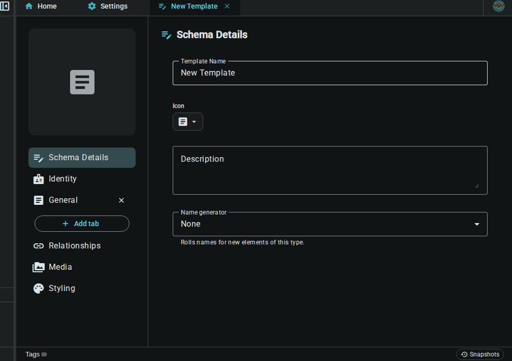Click the helper text 'Rolls names for new elements of this type.'
This screenshot has width=512, height=361.
242,242
